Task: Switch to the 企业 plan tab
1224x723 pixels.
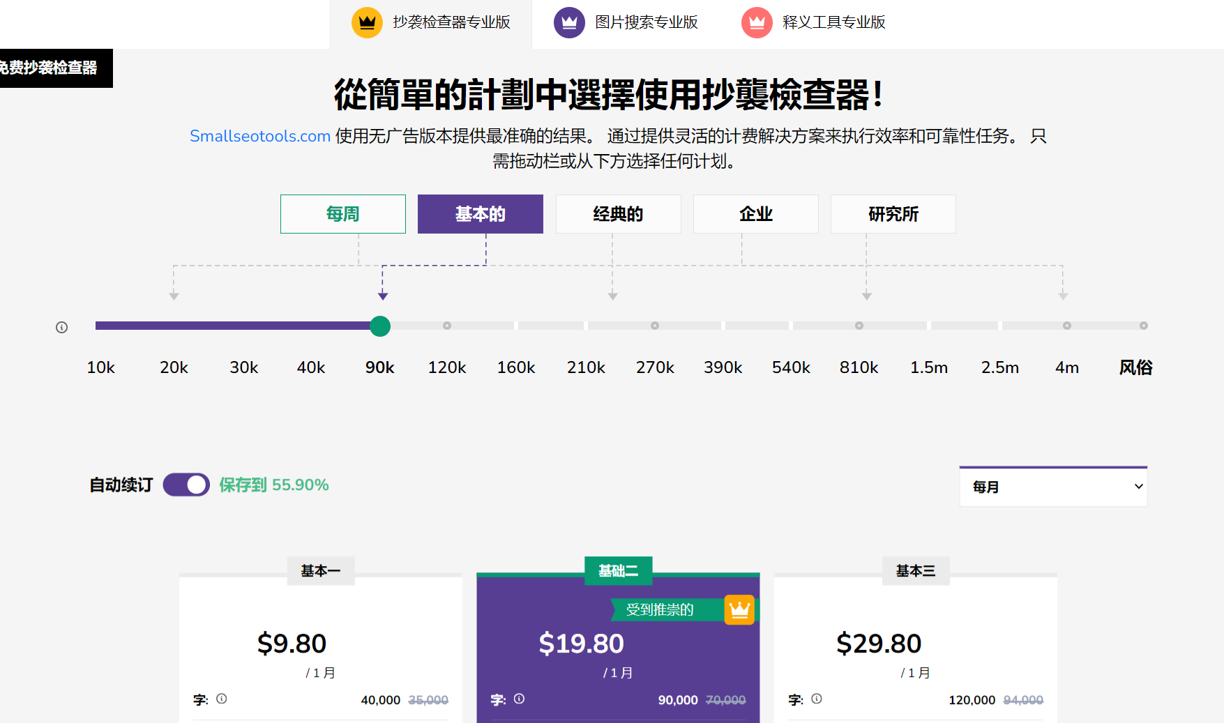Action: pos(755,214)
